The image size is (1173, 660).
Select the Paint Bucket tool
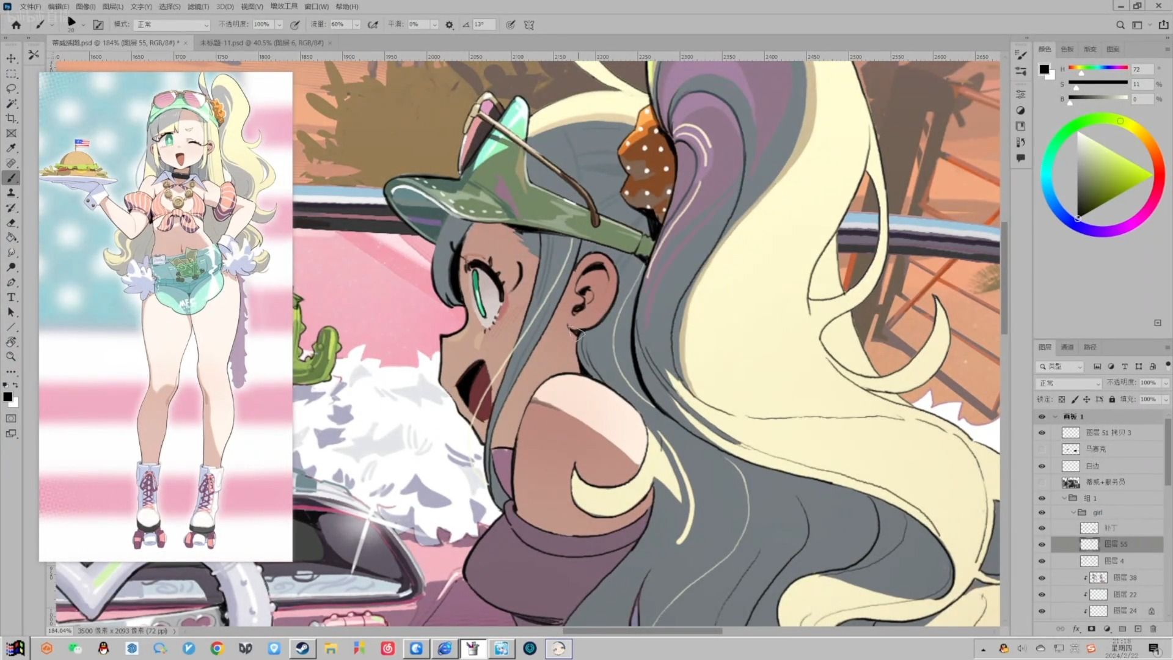coord(11,238)
